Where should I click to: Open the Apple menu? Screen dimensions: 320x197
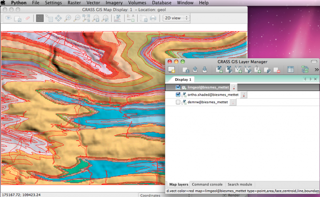click(4, 3)
